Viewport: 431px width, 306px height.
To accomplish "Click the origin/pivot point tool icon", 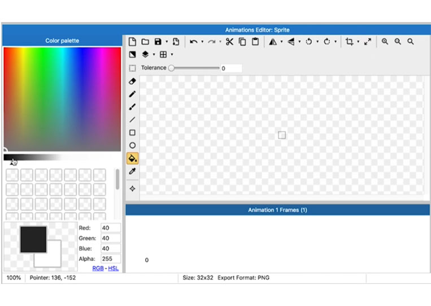I will [132, 189].
